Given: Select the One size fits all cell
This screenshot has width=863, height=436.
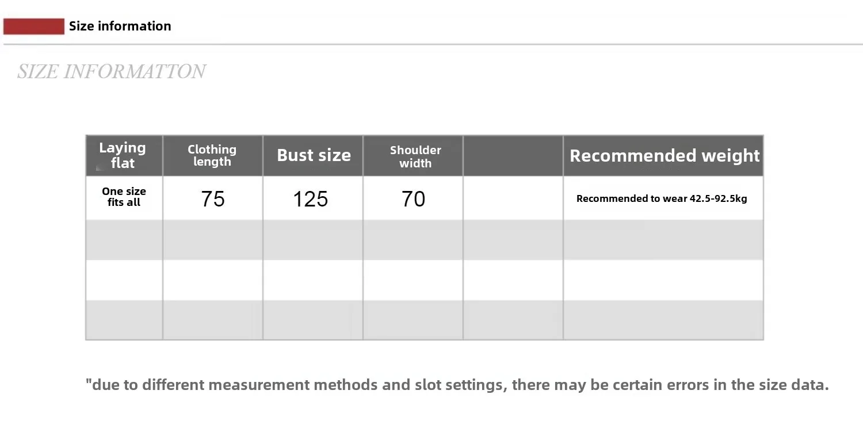Looking at the screenshot, I should click(x=124, y=198).
